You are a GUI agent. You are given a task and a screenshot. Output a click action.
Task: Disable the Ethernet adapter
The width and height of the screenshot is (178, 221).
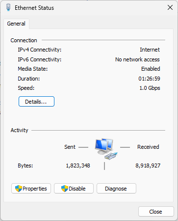pos(74,189)
